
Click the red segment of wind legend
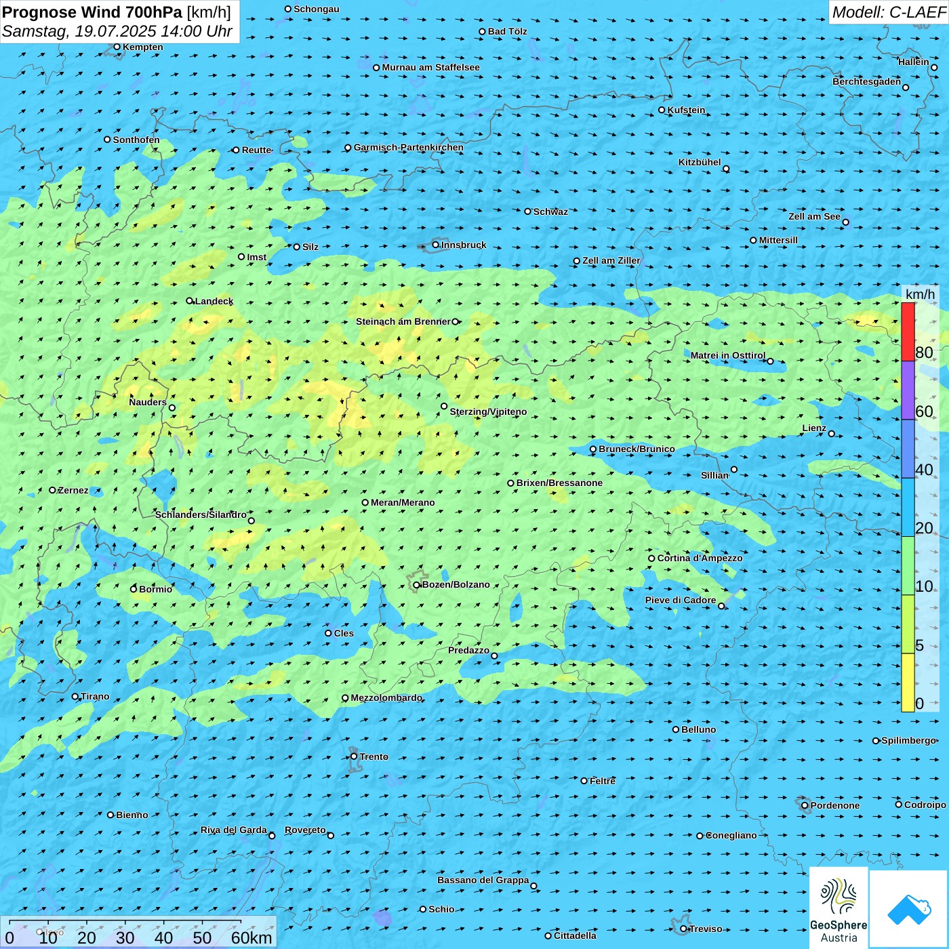coord(908,331)
